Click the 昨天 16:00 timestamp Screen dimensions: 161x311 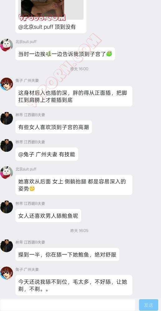pyautogui.click(x=79, y=69)
